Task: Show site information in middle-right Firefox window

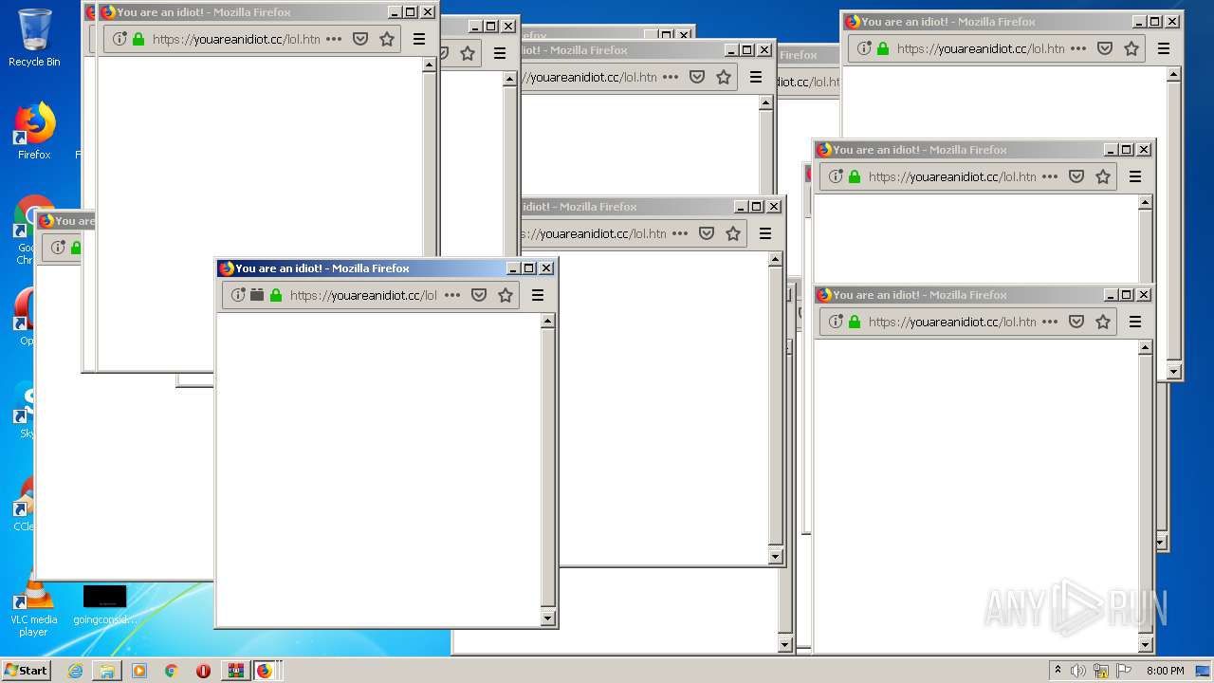Action: tap(836, 176)
